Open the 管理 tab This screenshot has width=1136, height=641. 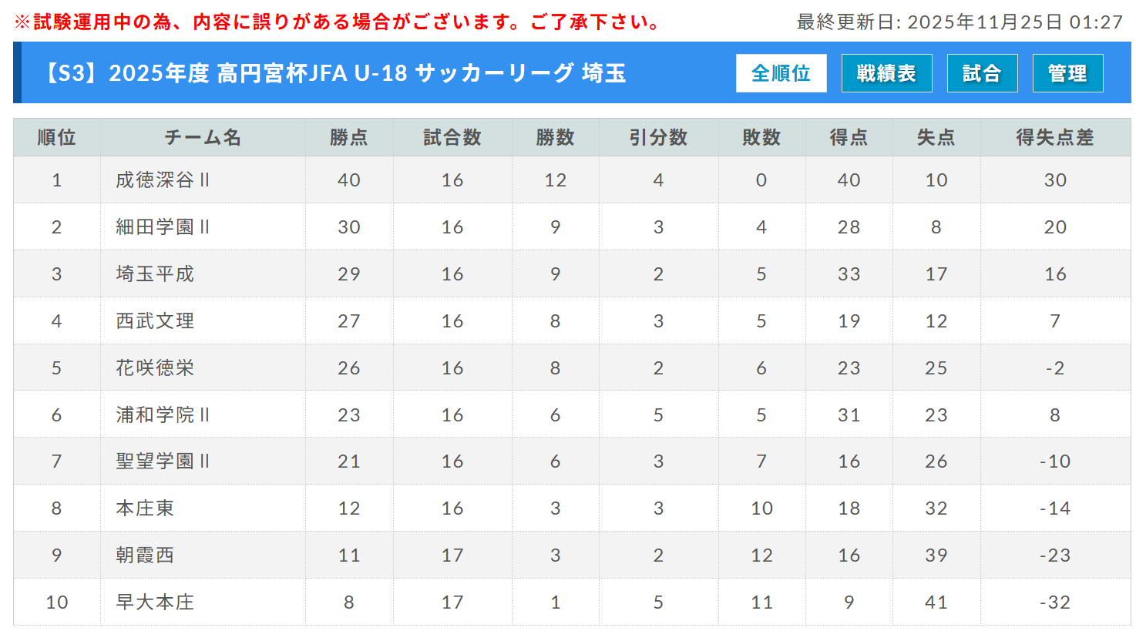click(x=1067, y=73)
